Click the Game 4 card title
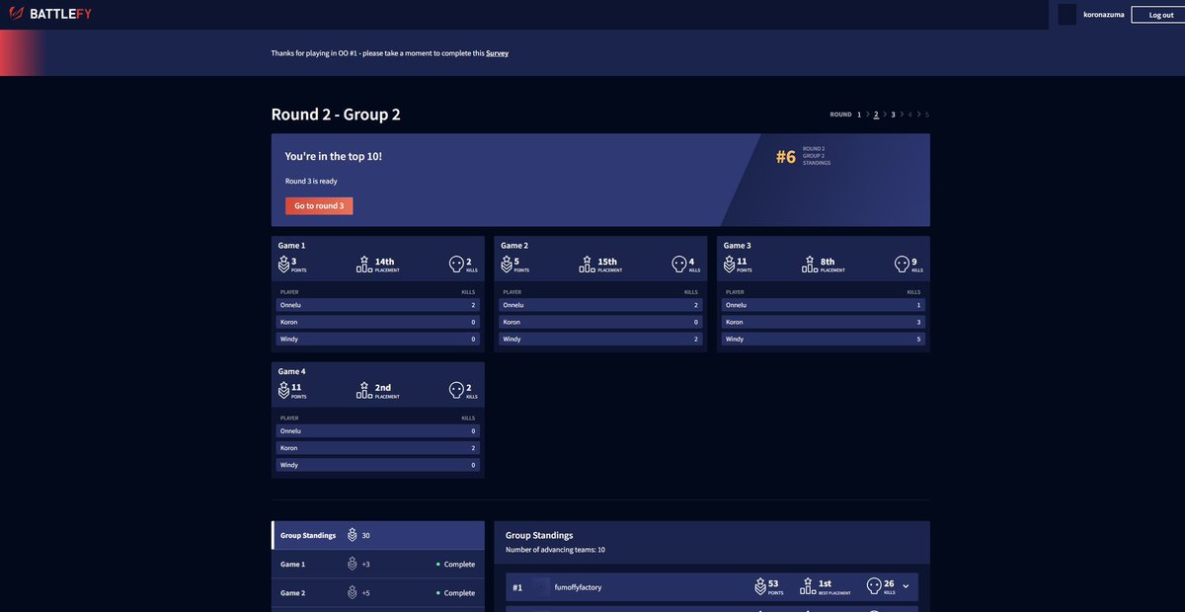 point(292,371)
